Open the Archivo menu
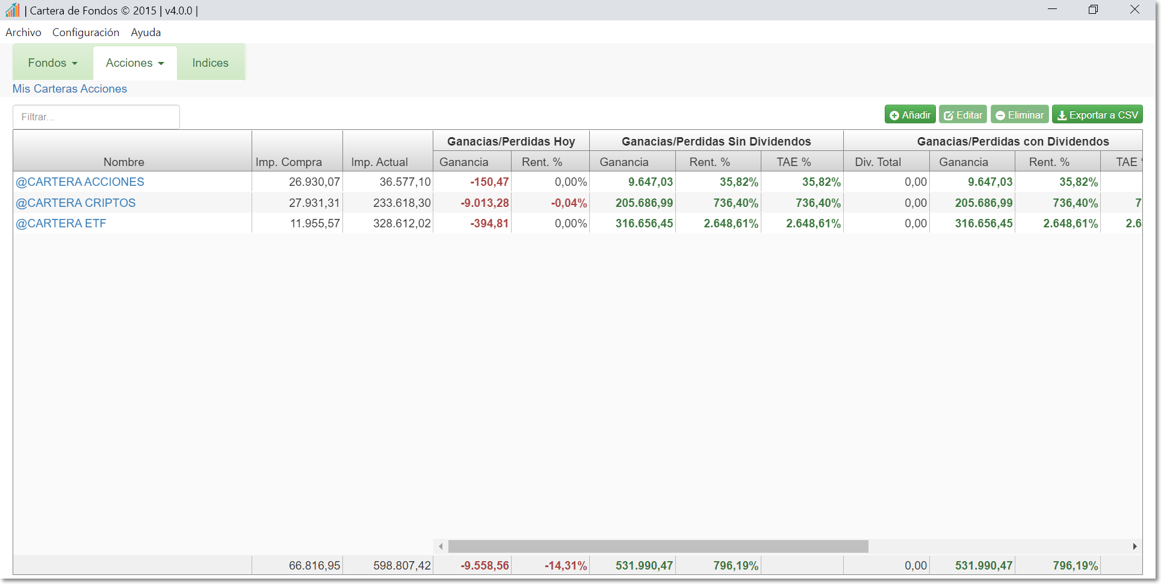Screen dimensions: 1161x584 coord(23,32)
